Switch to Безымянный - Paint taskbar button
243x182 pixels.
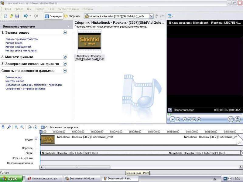[119, 179]
